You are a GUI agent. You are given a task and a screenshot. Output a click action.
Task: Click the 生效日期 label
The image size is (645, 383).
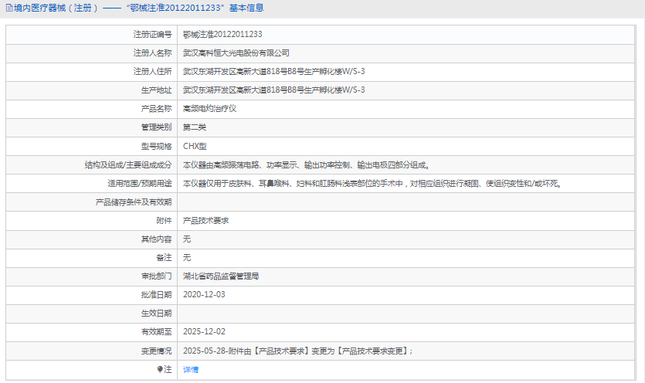click(x=156, y=314)
